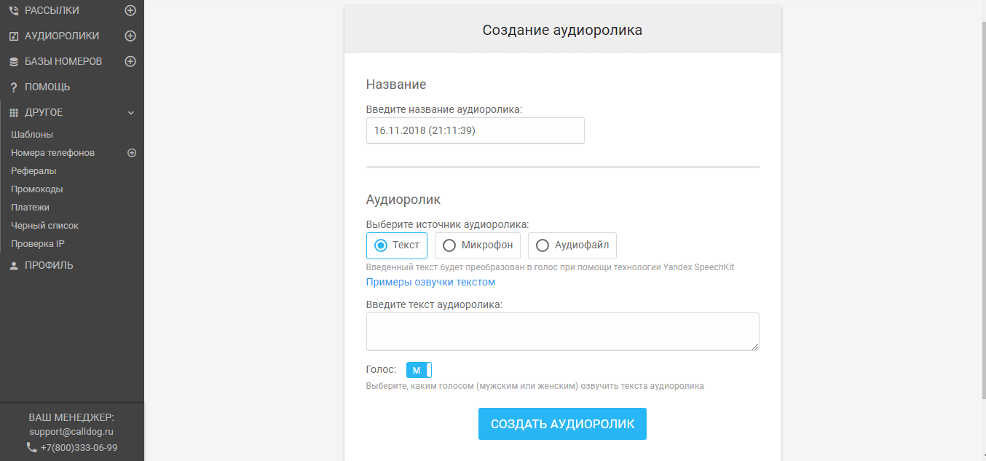986x461 pixels.
Task: Choose Микрофон as audio source
Action: (x=449, y=245)
